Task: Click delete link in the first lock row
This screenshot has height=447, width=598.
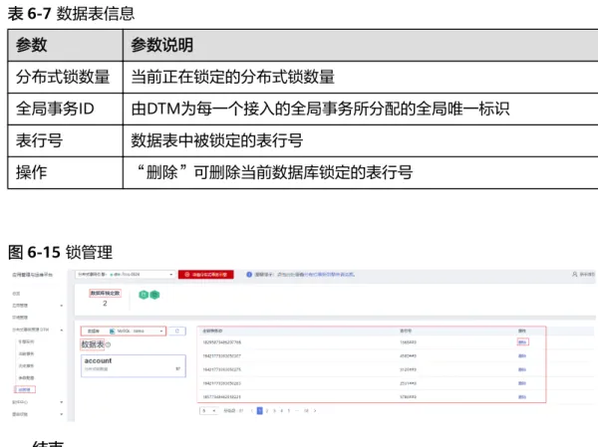Action: [x=522, y=342]
